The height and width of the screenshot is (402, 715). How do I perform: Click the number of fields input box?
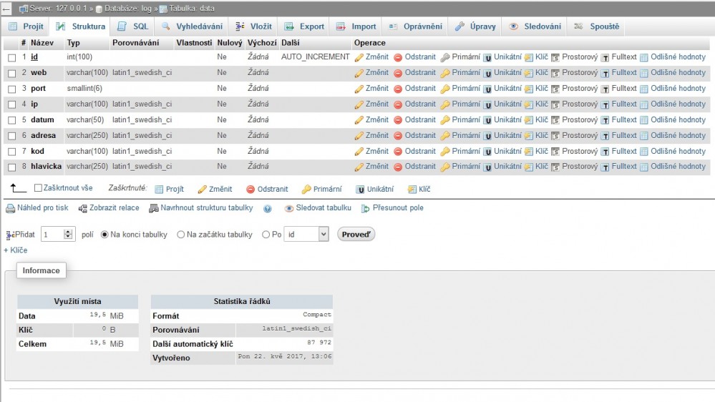click(x=52, y=234)
